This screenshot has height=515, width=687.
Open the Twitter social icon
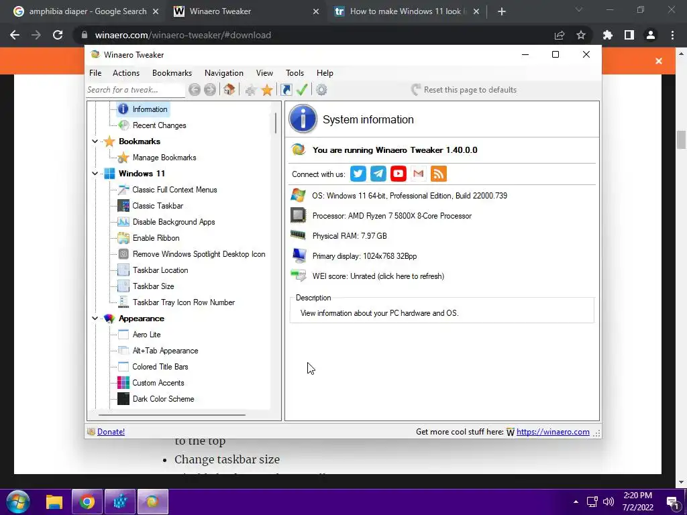[x=358, y=174]
